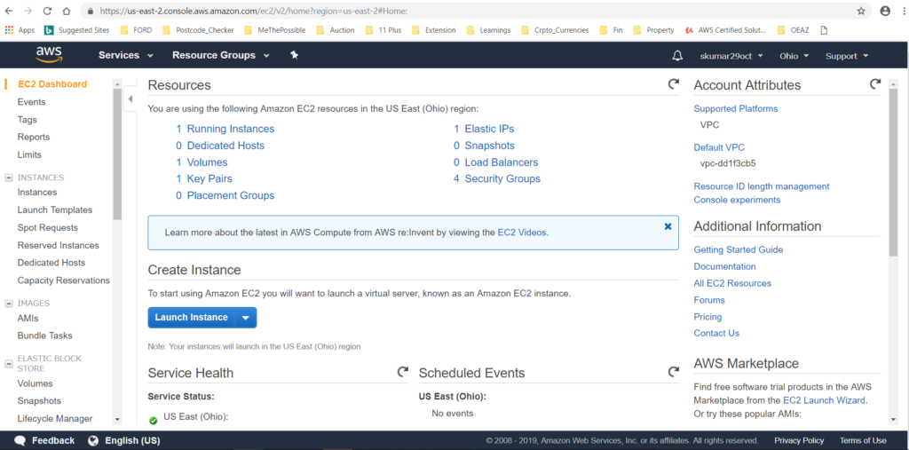909x450 pixels.
Task: Open the Pricing link
Action: pos(707,317)
